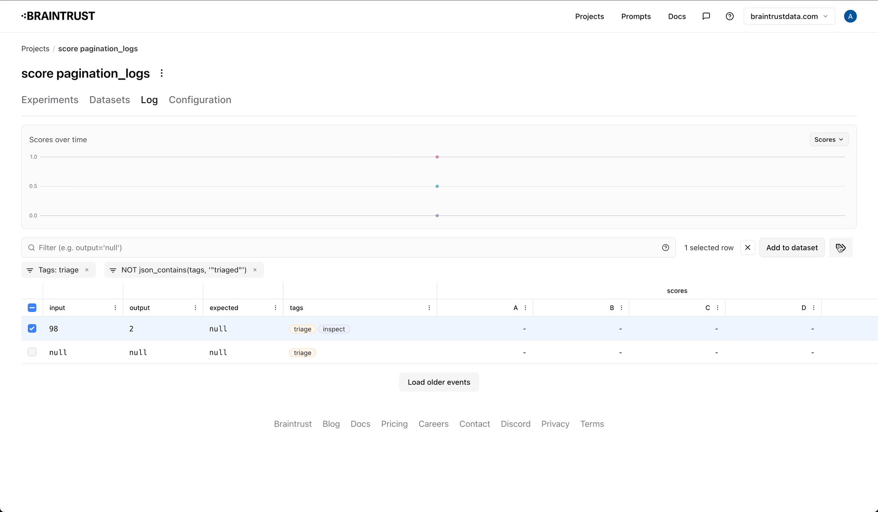This screenshot has height=512, width=878.
Task: Remove the Tags: triage filter chip
Action: (x=87, y=270)
